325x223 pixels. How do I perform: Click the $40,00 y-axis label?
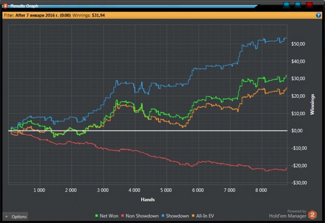(298, 61)
